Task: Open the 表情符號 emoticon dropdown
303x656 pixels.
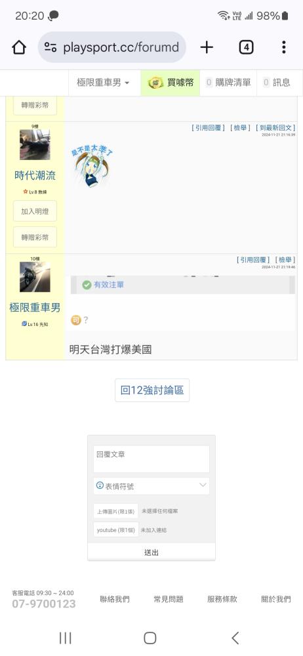Action: tap(151, 486)
